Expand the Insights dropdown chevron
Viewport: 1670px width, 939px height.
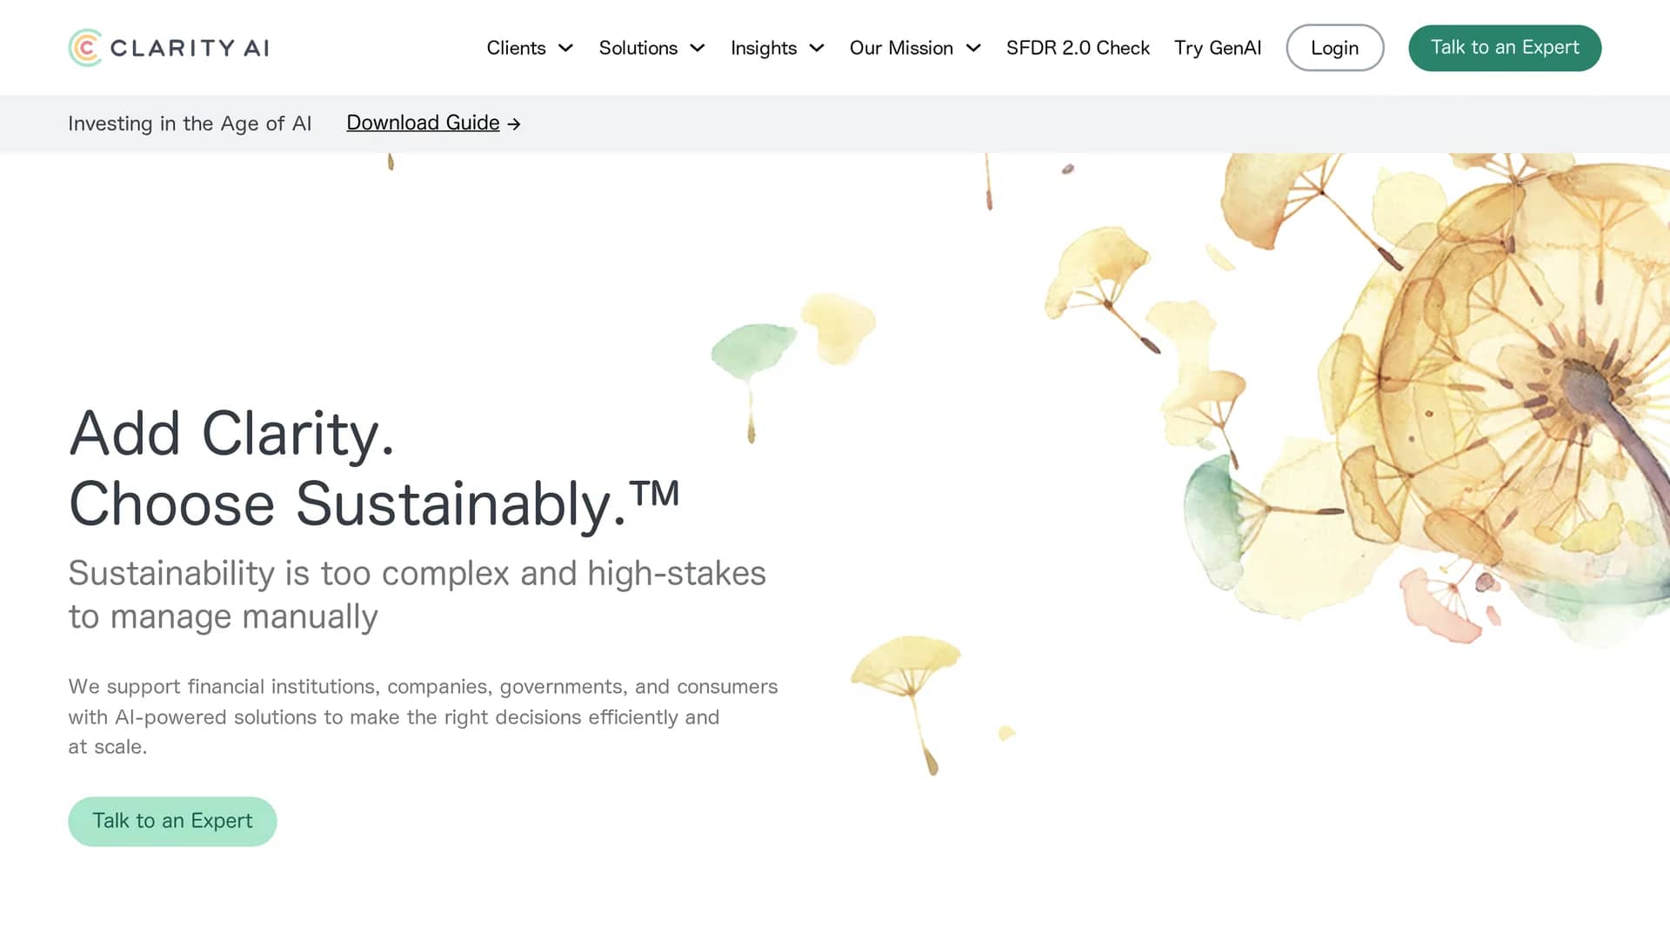coord(817,48)
